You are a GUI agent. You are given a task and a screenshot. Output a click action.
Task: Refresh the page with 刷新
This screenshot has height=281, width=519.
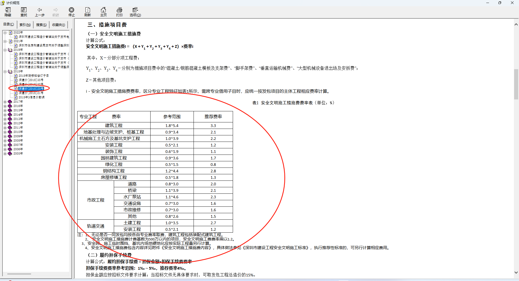(x=88, y=12)
